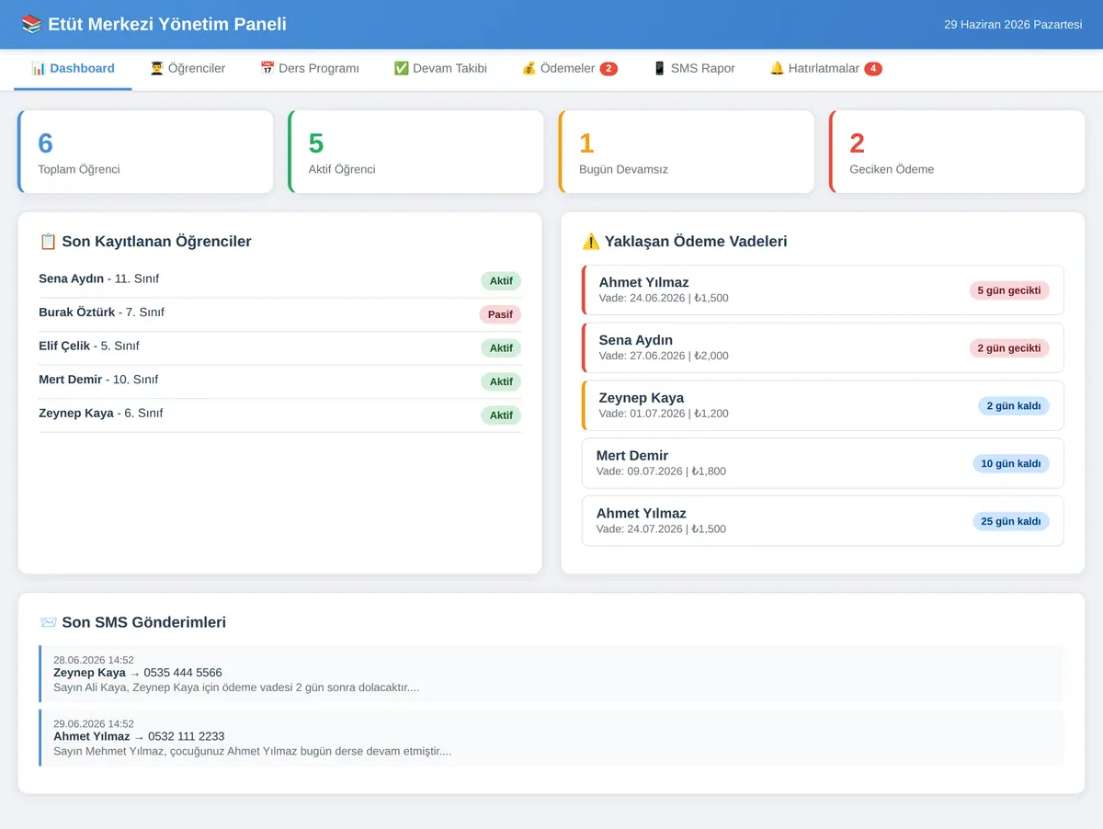Switch to the Dashboard tab
The height and width of the screenshot is (829, 1103).
[x=73, y=69]
